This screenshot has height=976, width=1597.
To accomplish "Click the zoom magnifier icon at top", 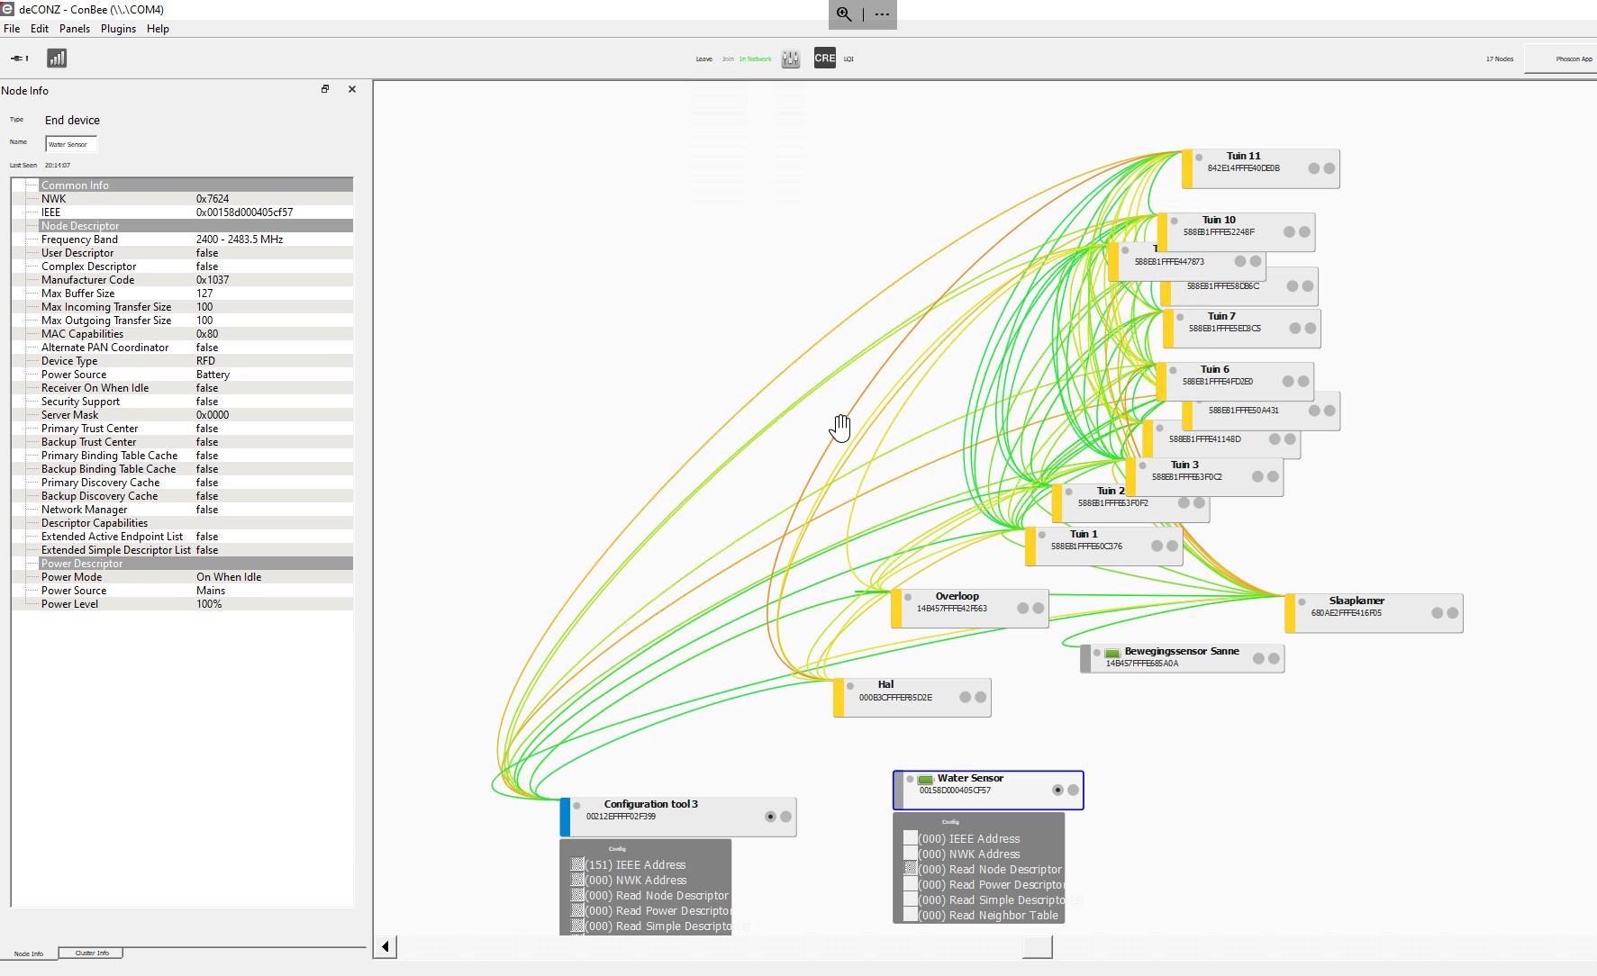I will click(x=844, y=14).
